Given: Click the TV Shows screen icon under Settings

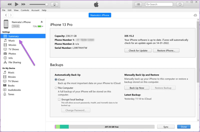Looking at the screenshot, I should (x=5, y=49).
